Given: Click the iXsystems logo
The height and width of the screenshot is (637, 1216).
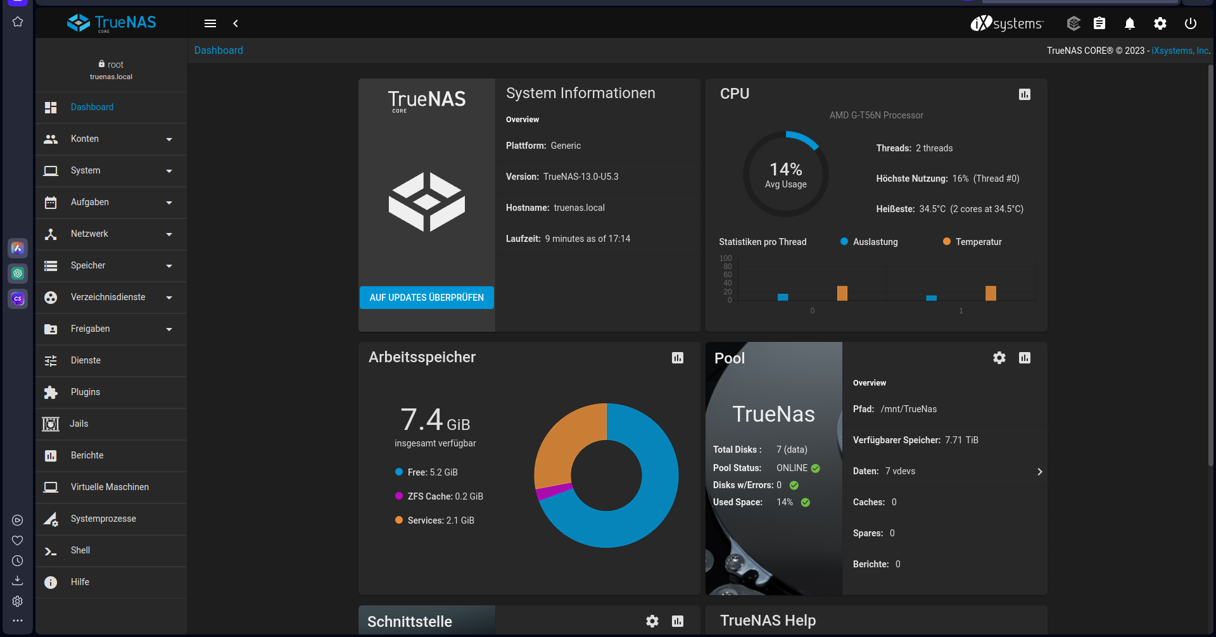Looking at the screenshot, I should 1007,23.
